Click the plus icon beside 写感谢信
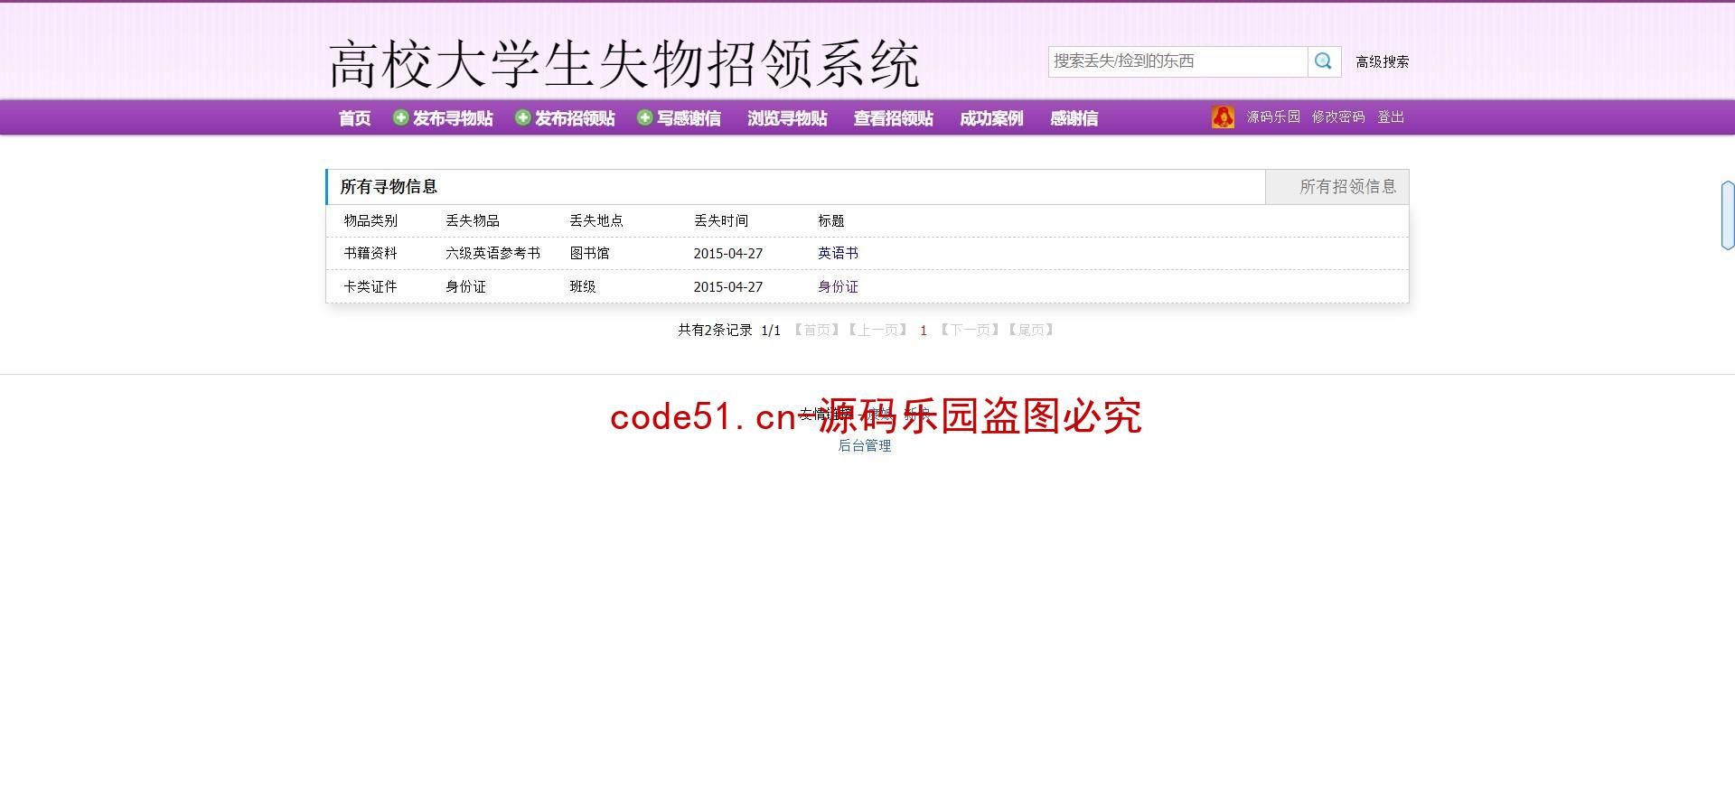This screenshot has height=812, width=1735. [x=644, y=117]
